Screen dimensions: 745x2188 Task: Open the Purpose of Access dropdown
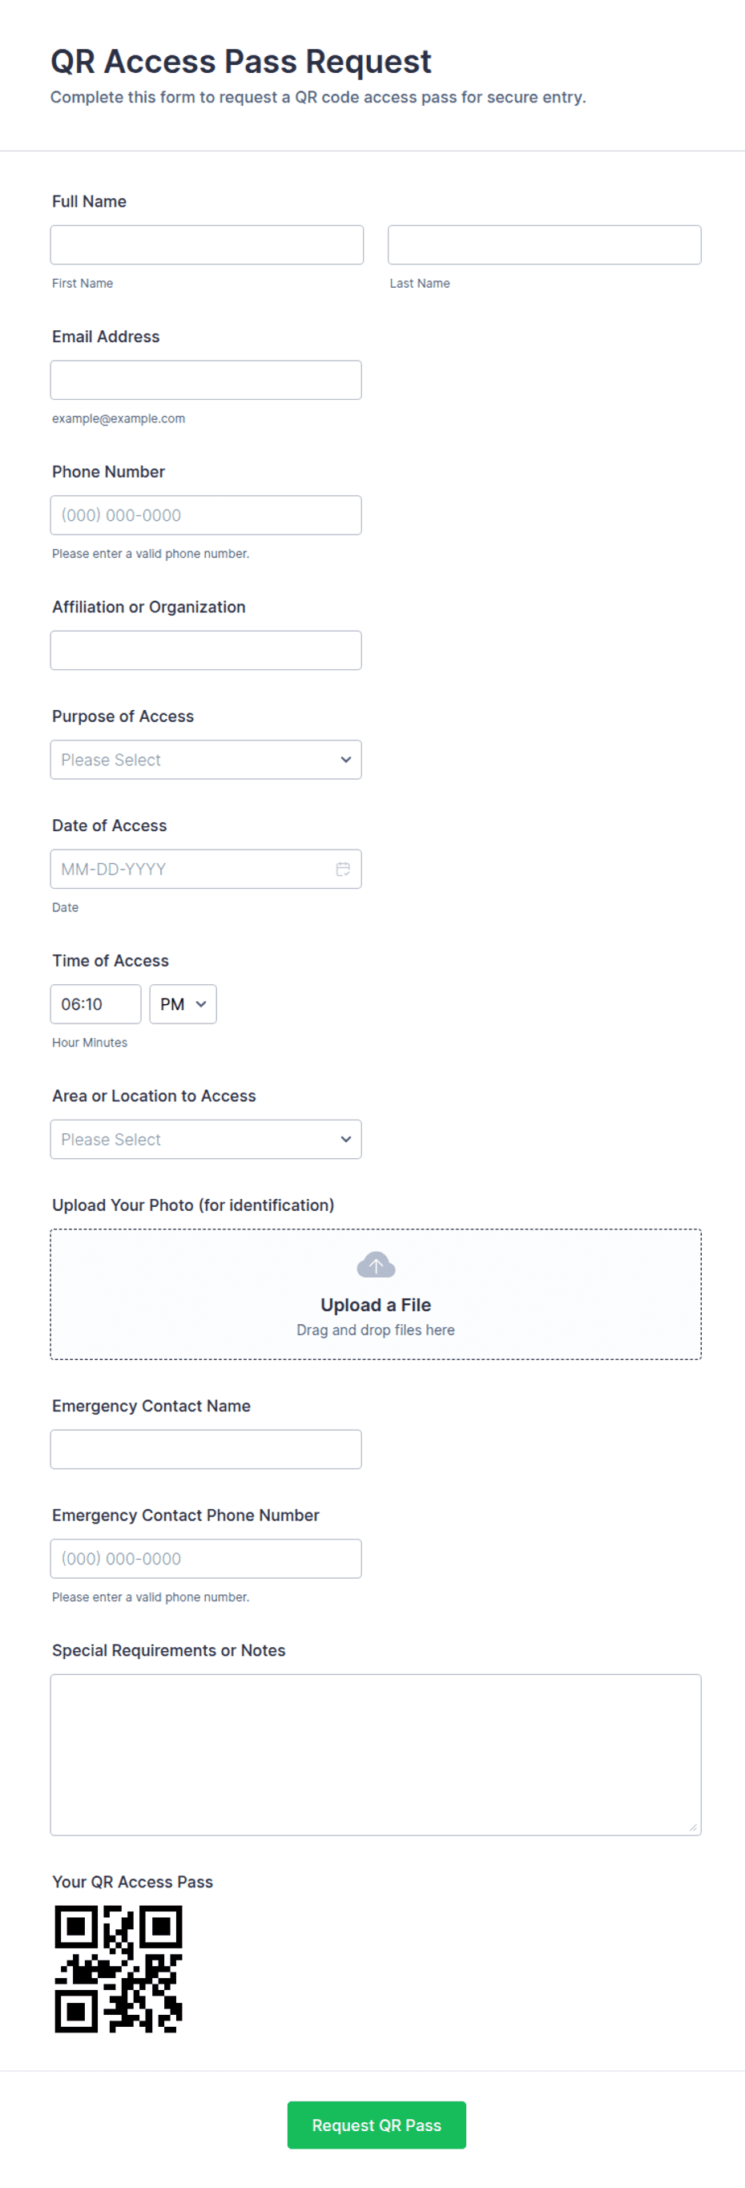206,759
